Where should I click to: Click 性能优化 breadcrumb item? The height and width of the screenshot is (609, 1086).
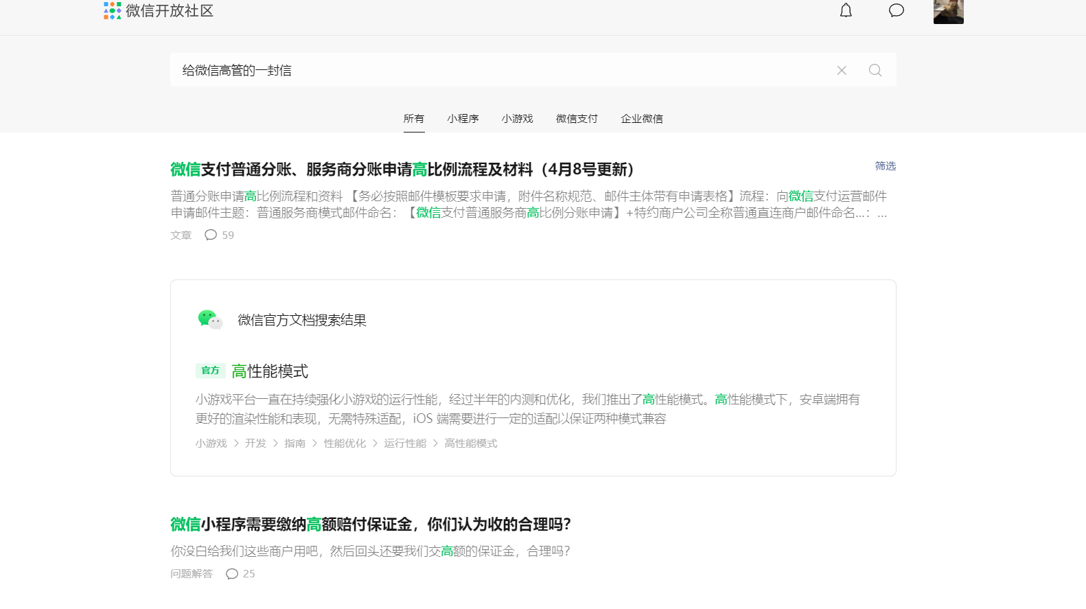point(345,444)
